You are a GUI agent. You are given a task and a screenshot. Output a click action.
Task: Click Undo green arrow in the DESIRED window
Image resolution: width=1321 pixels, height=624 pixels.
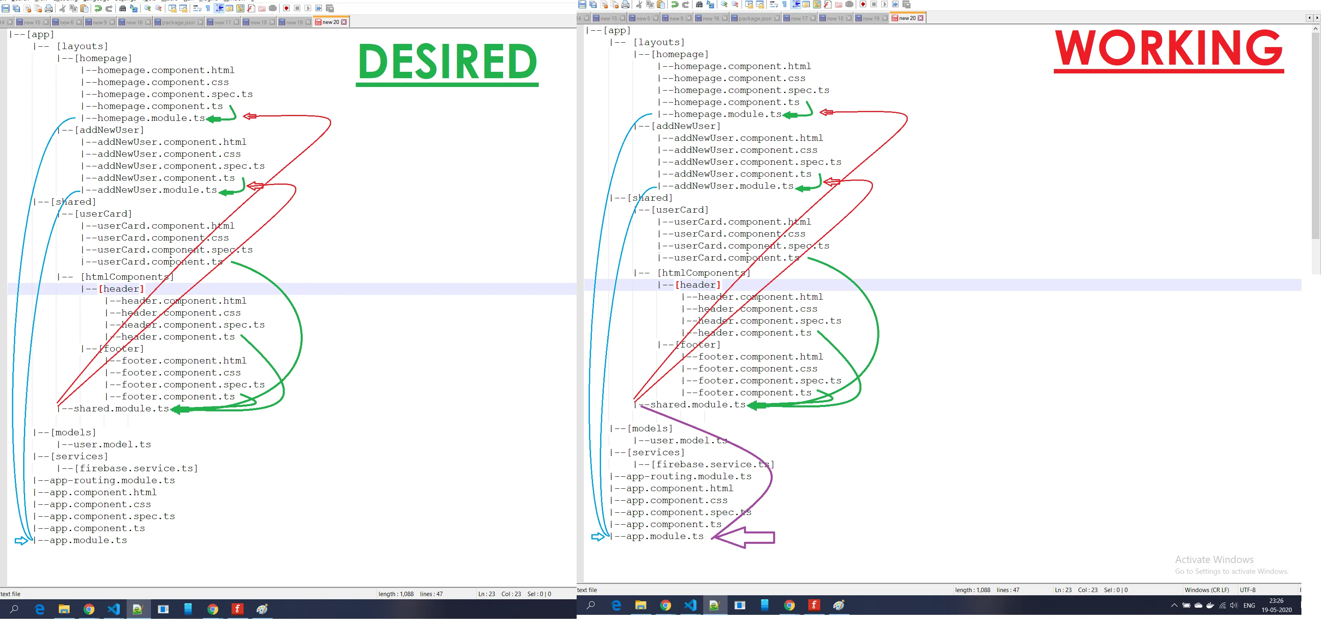[98, 9]
